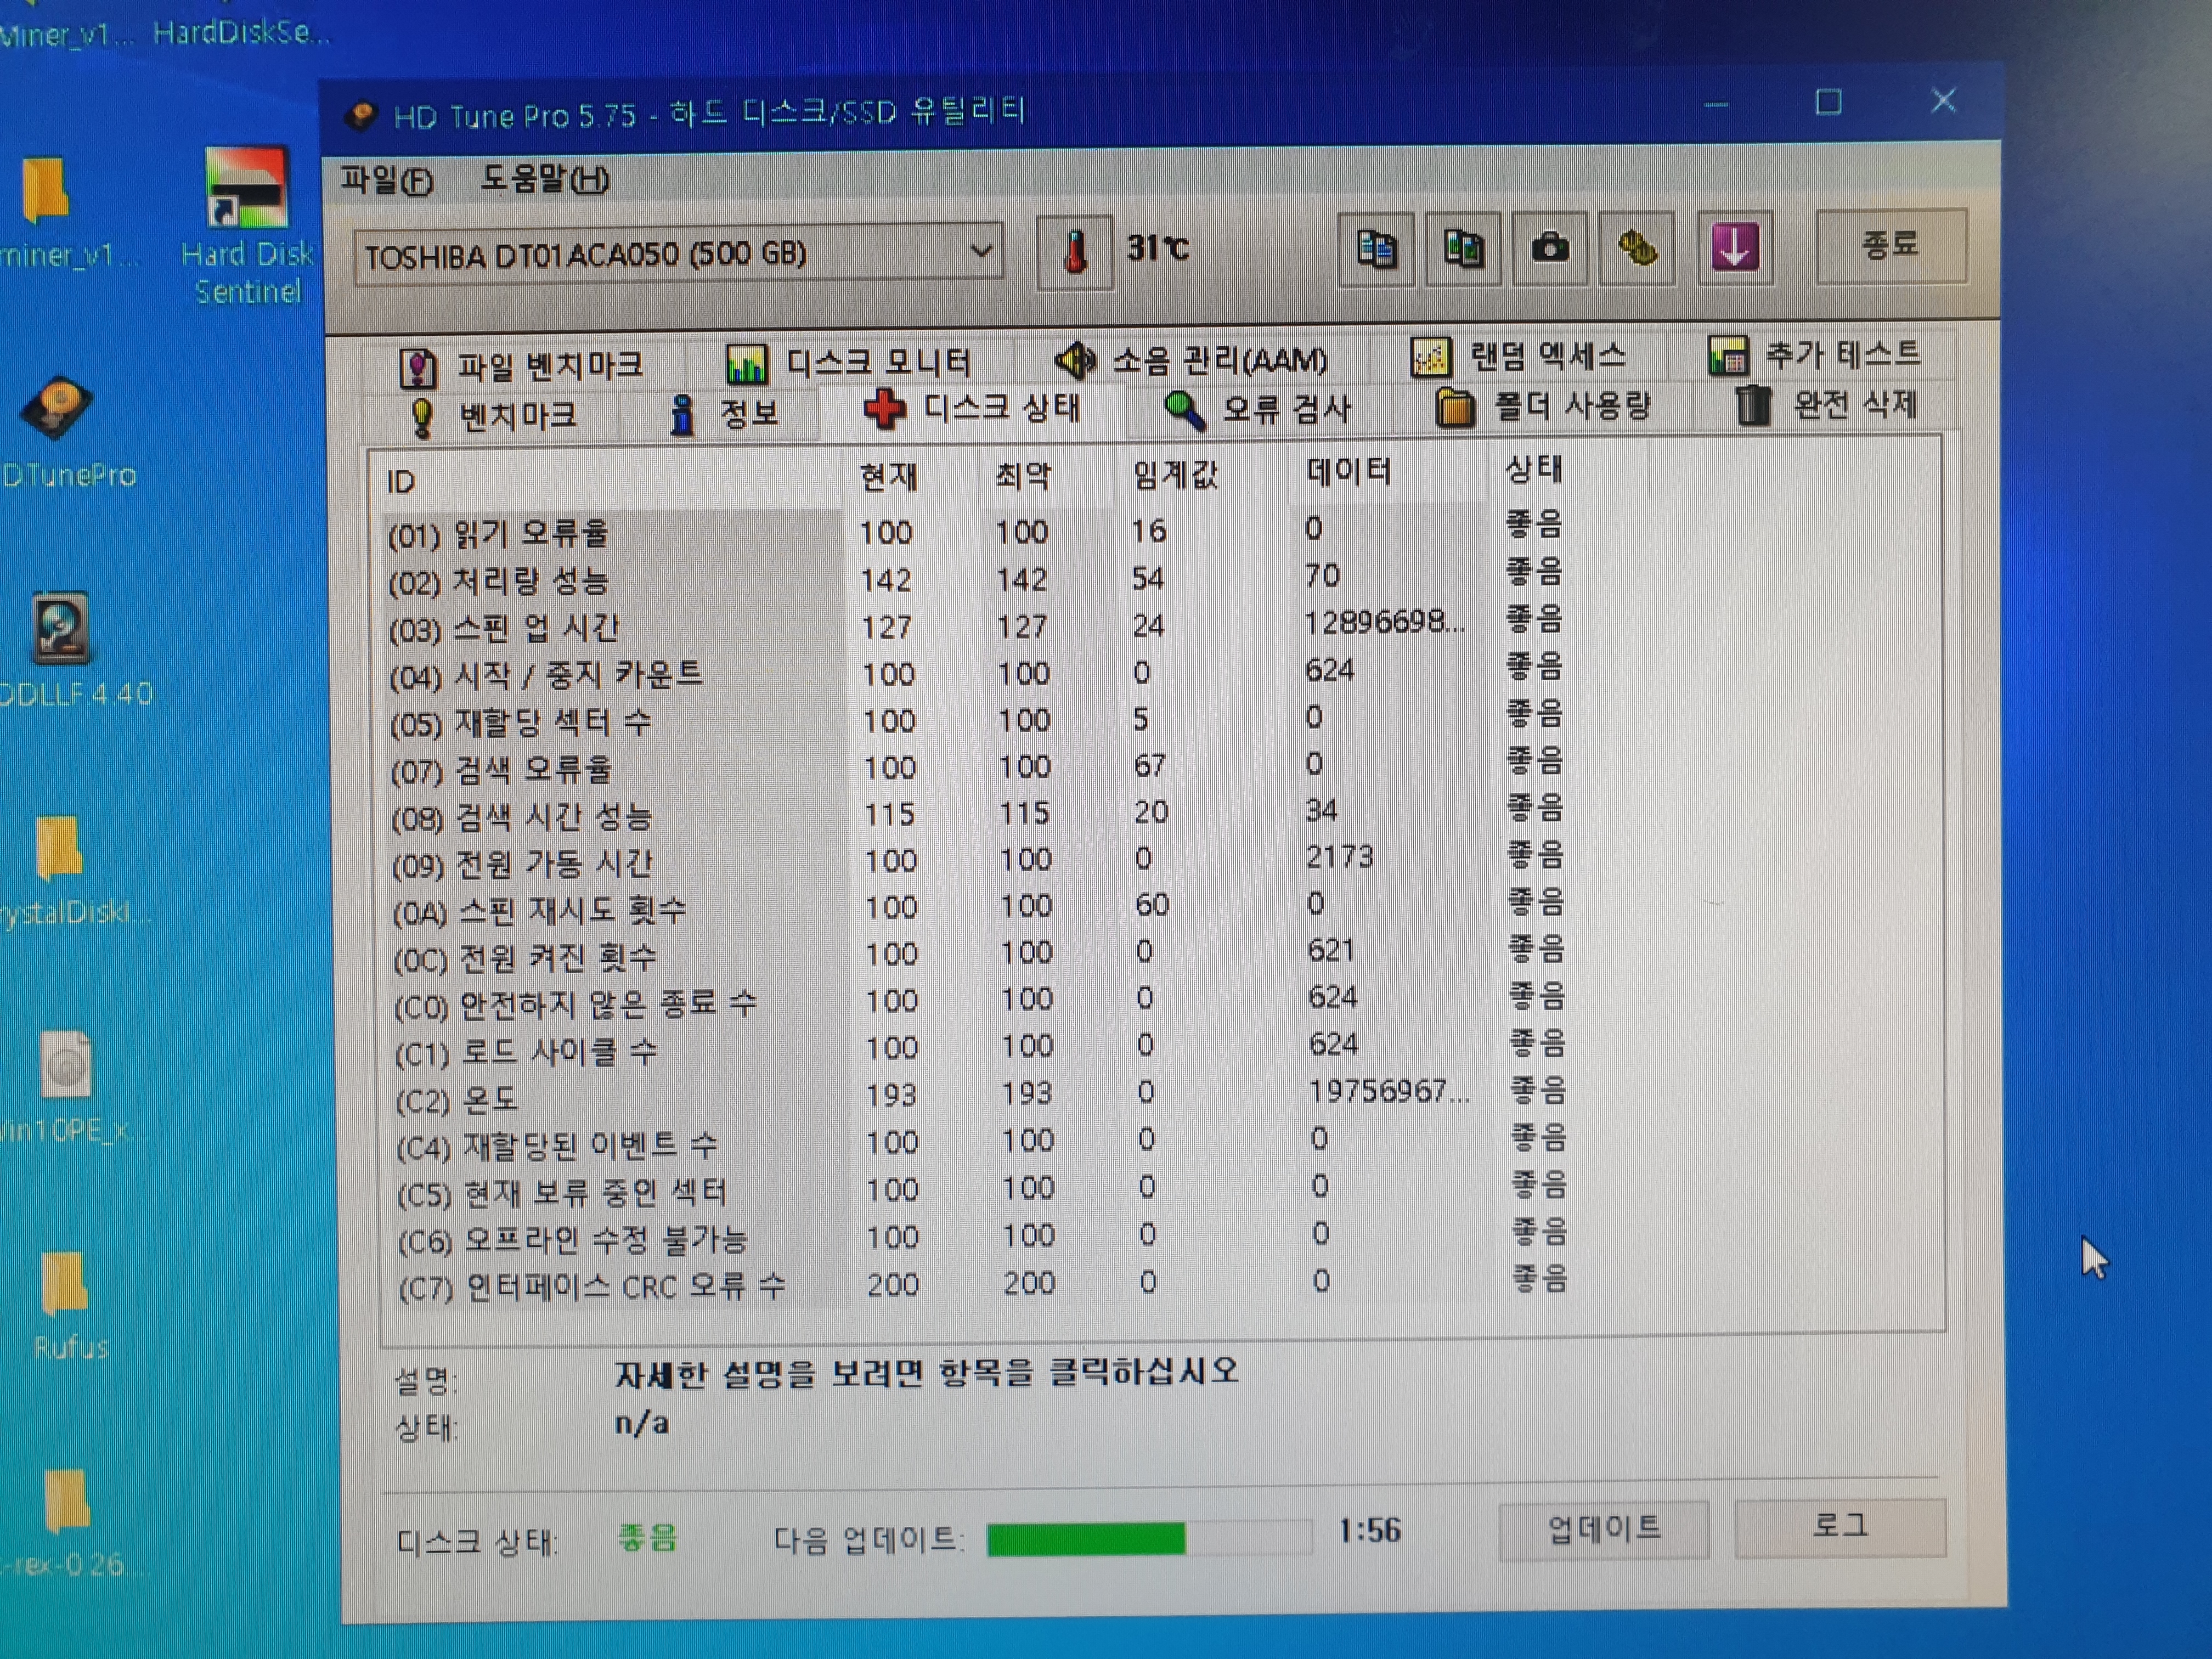Click the 최악 column header
2212x1659 pixels.
pos(1023,476)
